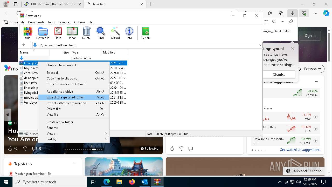Click the thumbs up icon on article
Image resolution: width=332 pixels, height=187 pixels.
(x=10, y=149)
